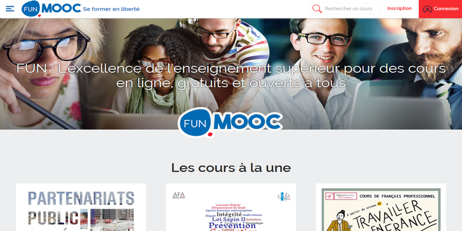Click the logo opposite AFA on the card
462x231 pixels.
click(x=284, y=196)
